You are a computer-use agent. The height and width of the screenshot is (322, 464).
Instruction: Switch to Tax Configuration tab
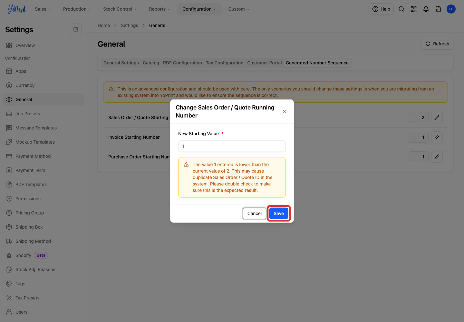coord(225,63)
